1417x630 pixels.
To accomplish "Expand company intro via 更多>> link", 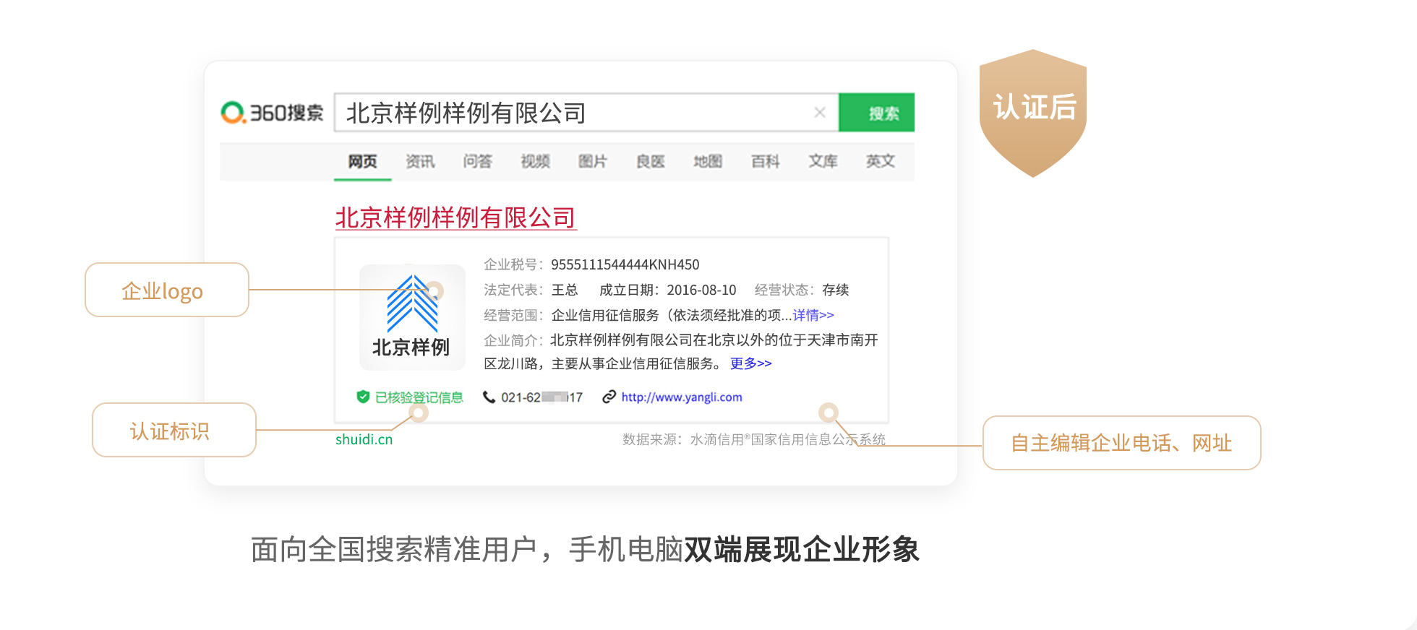I will tap(750, 363).
